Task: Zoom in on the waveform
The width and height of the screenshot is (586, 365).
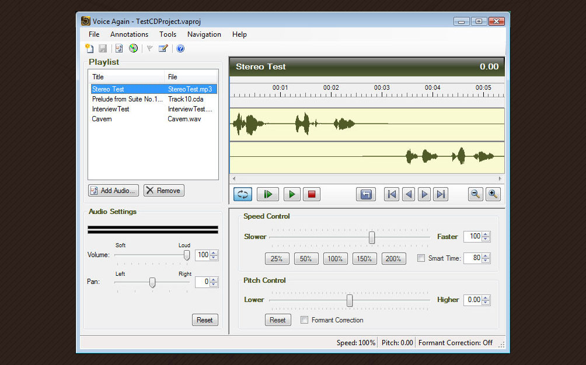Action: pos(493,194)
